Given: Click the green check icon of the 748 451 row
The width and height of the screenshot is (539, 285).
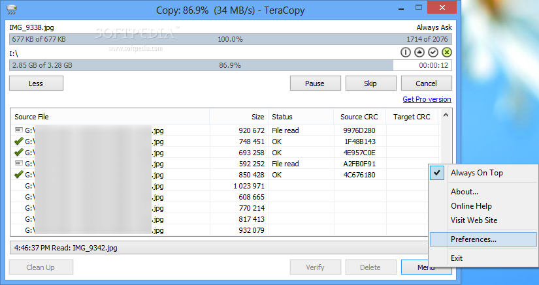Looking at the screenshot, I should 18,142.
